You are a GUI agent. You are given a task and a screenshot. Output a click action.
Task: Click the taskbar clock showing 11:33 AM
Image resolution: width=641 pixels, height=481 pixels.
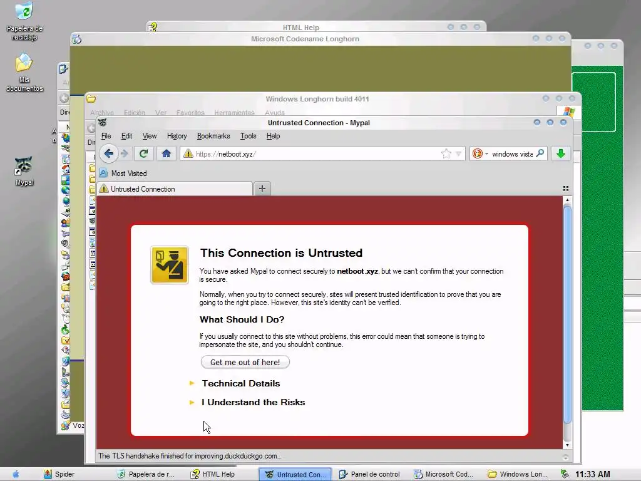592,474
